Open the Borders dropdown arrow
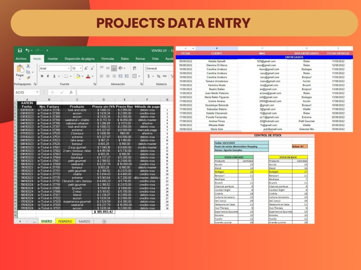The image size is (361, 270). 71,76
